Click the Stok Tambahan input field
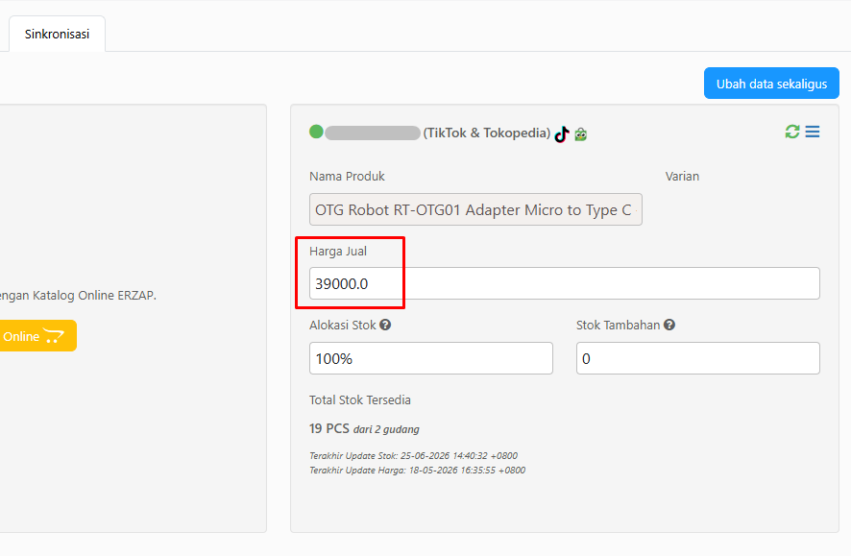The height and width of the screenshot is (556, 851). click(698, 358)
